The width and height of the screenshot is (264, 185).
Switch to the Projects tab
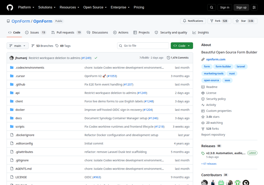coord(142,32)
